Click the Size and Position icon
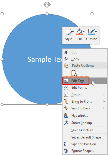This screenshot has height=155, width=108. [66, 144]
